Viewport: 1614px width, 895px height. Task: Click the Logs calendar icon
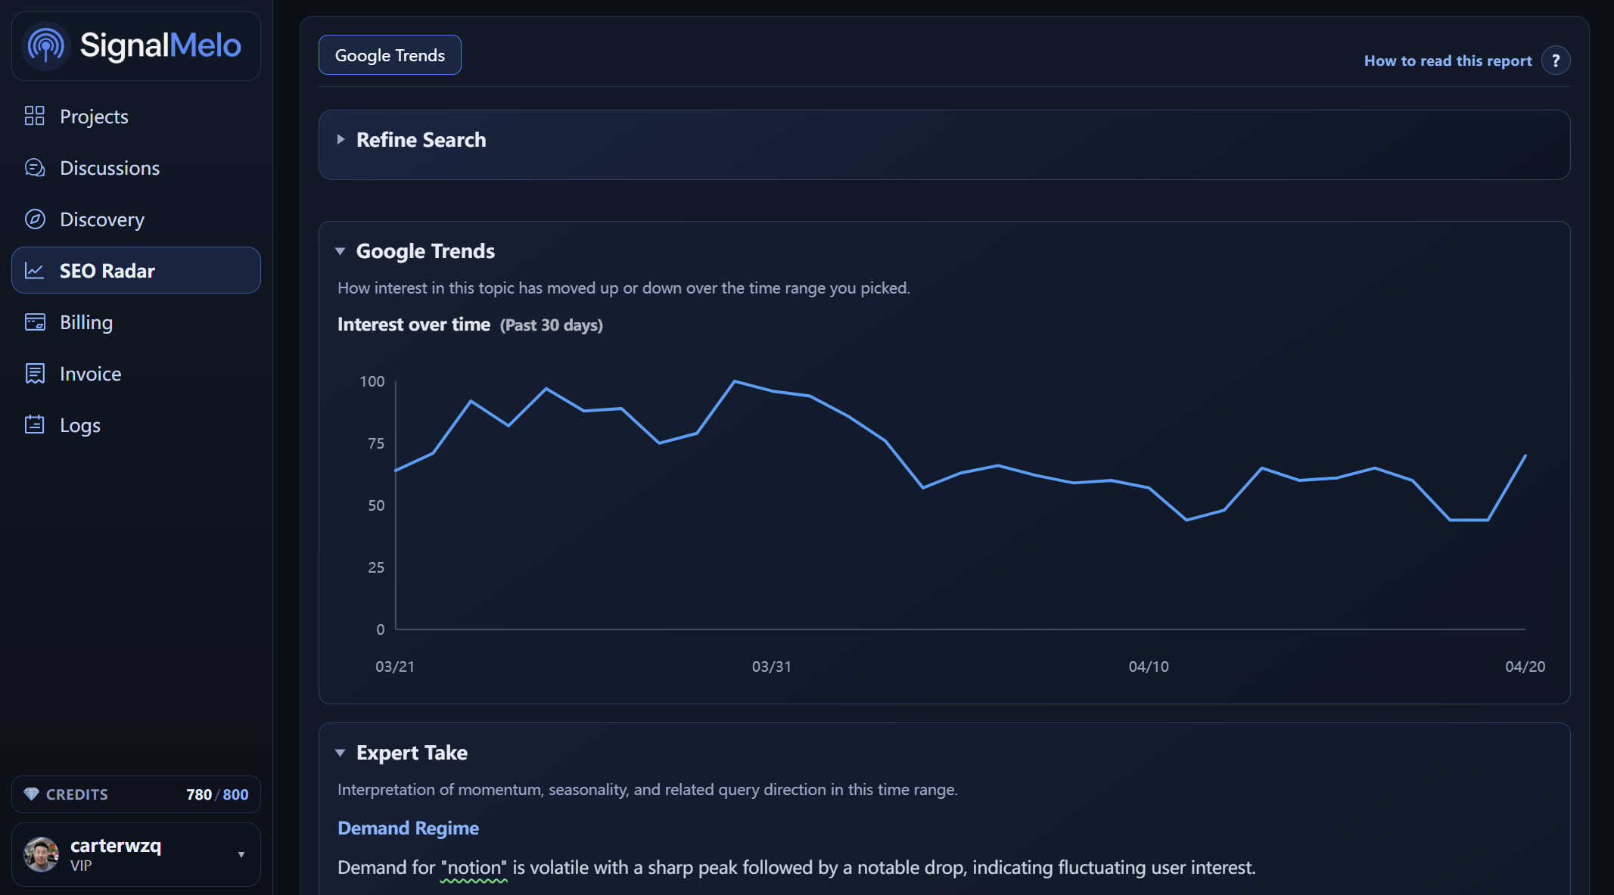pyautogui.click(x=35, y=424)
